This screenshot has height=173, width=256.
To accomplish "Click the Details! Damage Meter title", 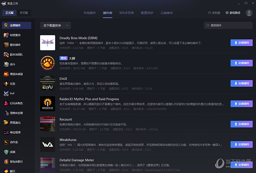I will click(x=76, y=160).
